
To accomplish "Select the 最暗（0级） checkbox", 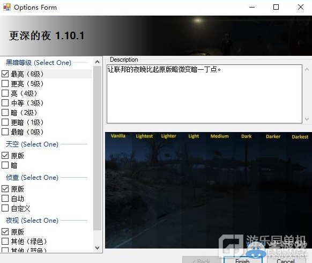I will pos(5,131).
